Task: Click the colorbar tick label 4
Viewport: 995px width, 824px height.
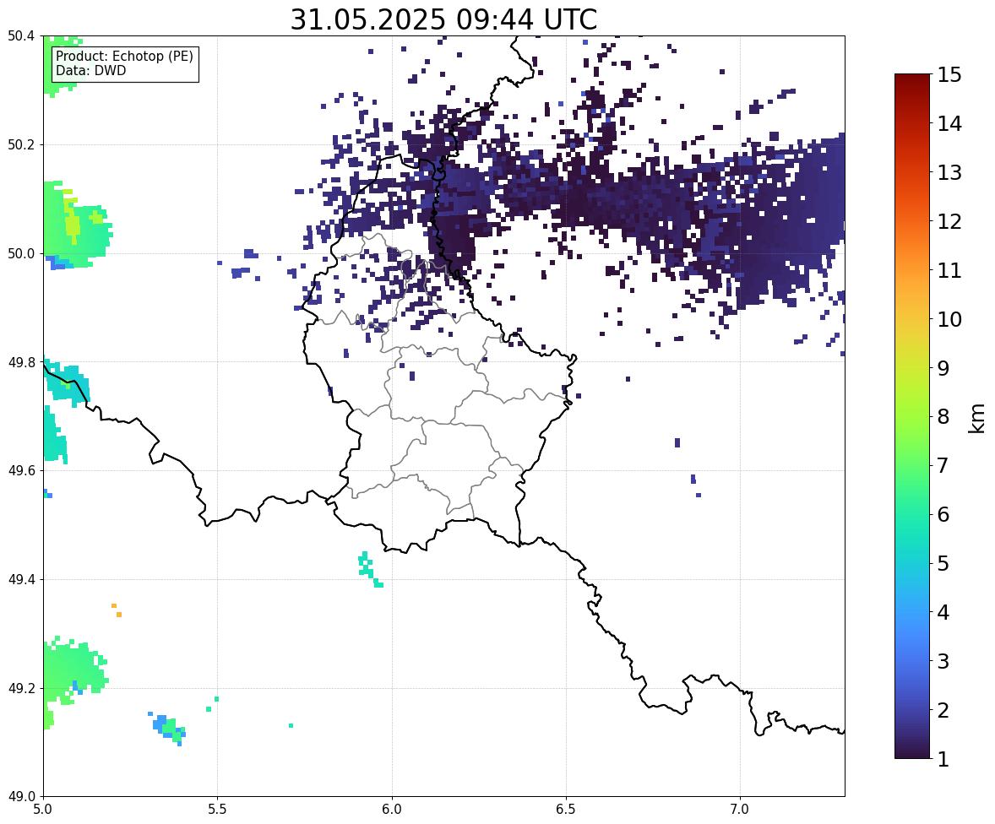Action: pos(943,612)
